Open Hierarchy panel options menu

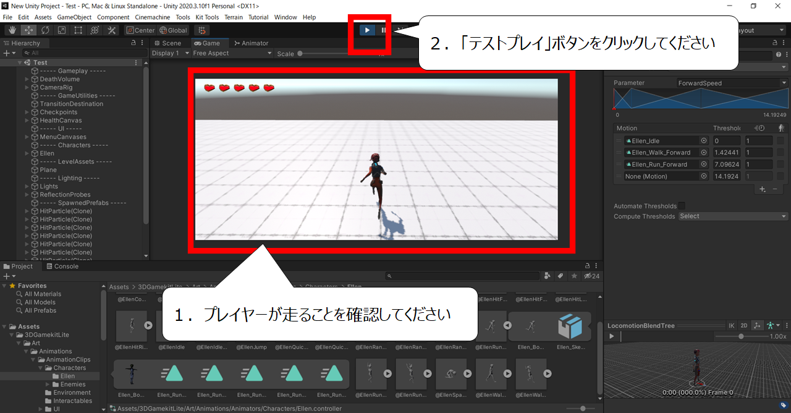[143, 43]
